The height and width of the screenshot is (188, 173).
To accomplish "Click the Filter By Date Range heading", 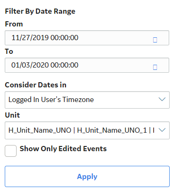I will click(40, 11).
